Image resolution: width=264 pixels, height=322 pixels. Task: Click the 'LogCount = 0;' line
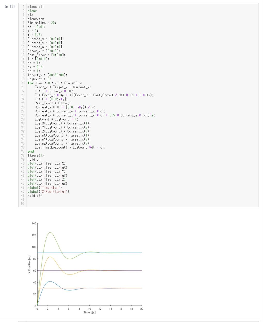tap(39, 79)
